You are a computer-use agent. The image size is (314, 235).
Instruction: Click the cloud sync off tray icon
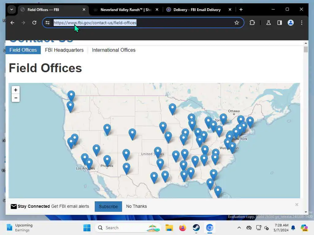[x=249, y=228]
